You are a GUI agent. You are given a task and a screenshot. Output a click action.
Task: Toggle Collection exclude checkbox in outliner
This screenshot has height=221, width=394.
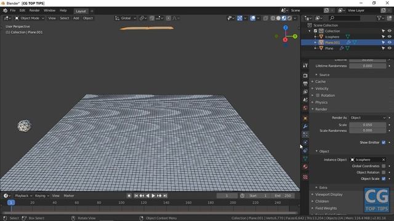point(315,31)
